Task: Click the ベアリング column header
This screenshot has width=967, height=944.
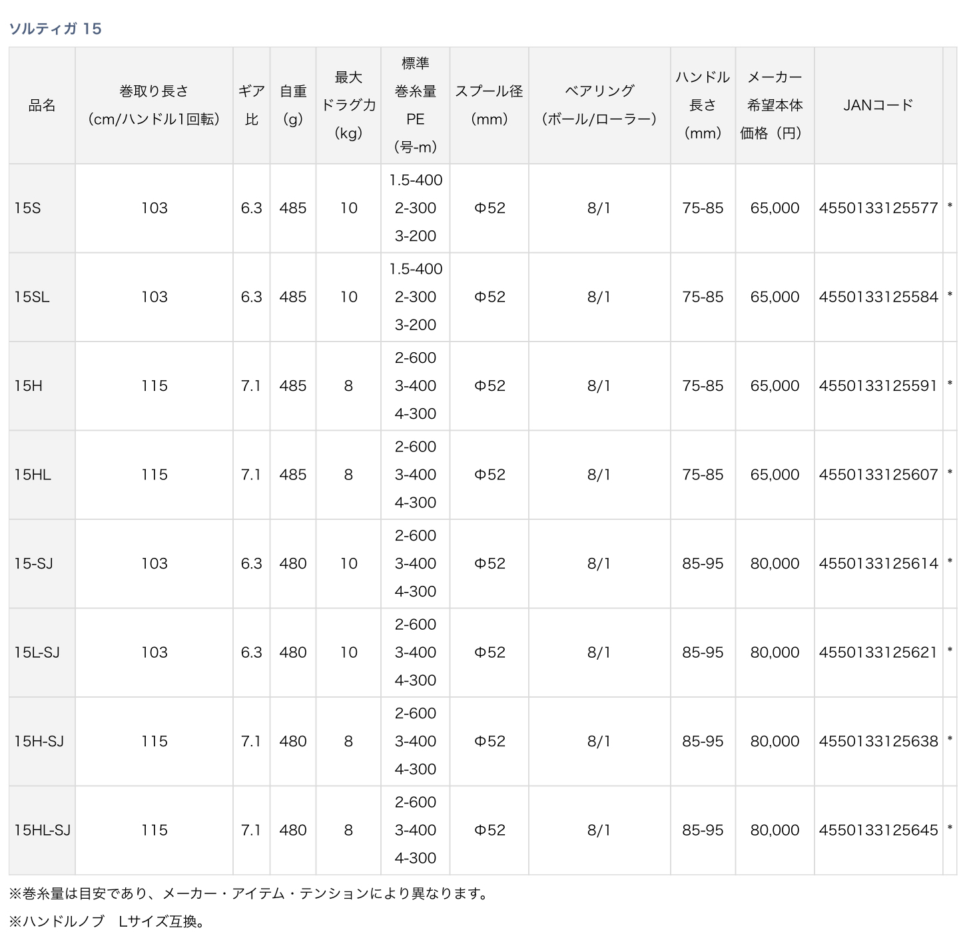Action: tap(599, 105)
